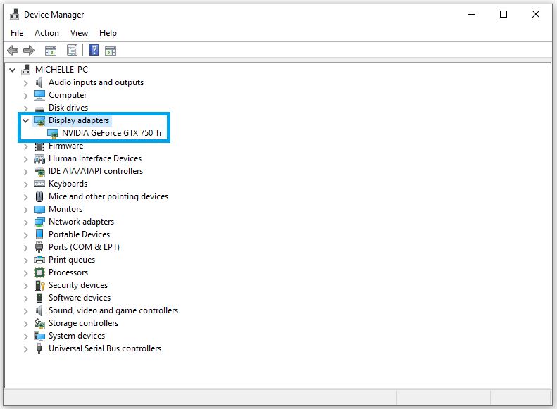Collapse the Display adapters category

tap(25, 120)
